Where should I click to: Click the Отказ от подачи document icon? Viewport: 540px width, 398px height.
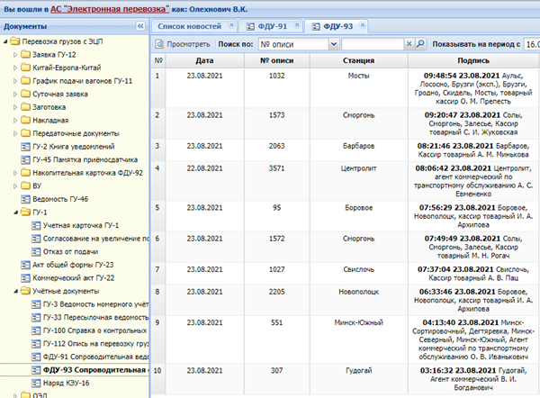(x=36, y=252)
